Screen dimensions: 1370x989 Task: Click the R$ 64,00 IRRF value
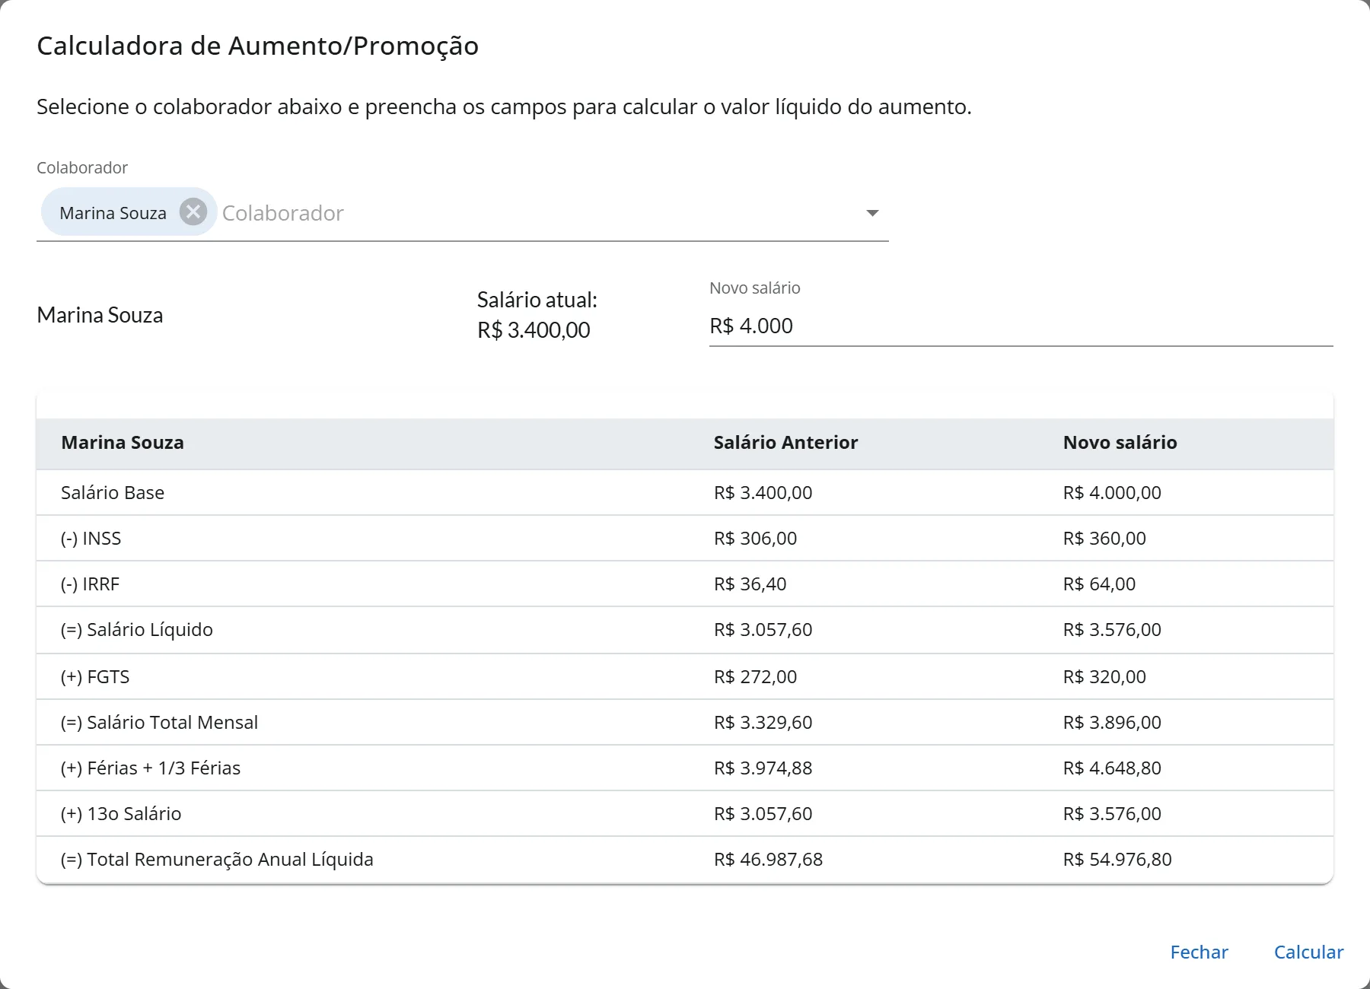tap(1099, 584)
